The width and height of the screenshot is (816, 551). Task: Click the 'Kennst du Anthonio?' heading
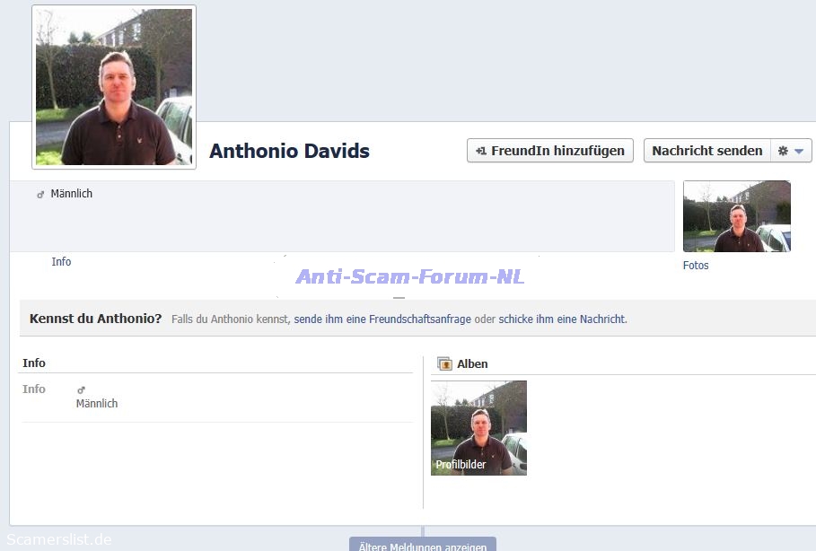click(95, 319)
